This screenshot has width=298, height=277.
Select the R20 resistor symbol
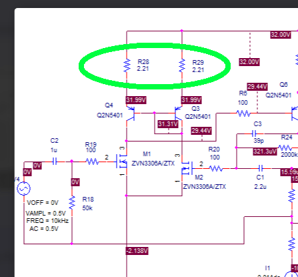216,169
